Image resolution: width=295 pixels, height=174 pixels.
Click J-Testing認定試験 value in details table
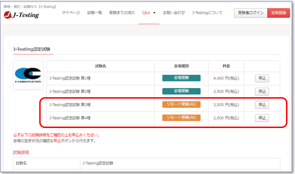click(98, 163)
